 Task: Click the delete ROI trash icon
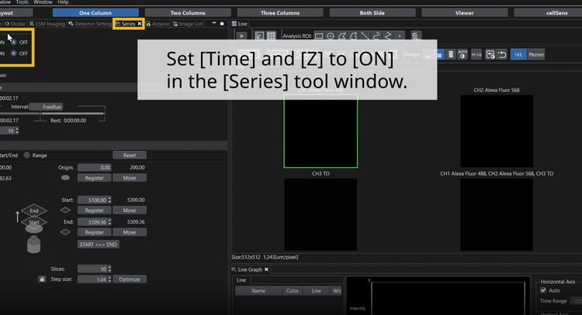[417, 36]
